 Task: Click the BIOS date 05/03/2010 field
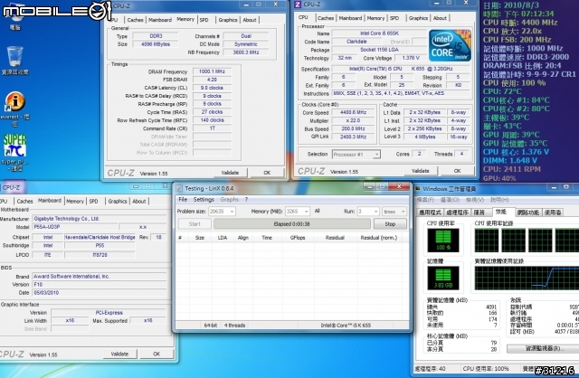pos(99,293)
